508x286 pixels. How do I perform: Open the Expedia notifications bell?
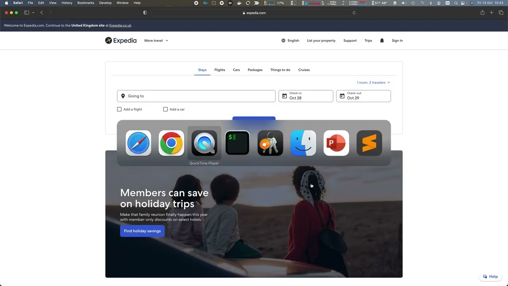click(382, 41)
